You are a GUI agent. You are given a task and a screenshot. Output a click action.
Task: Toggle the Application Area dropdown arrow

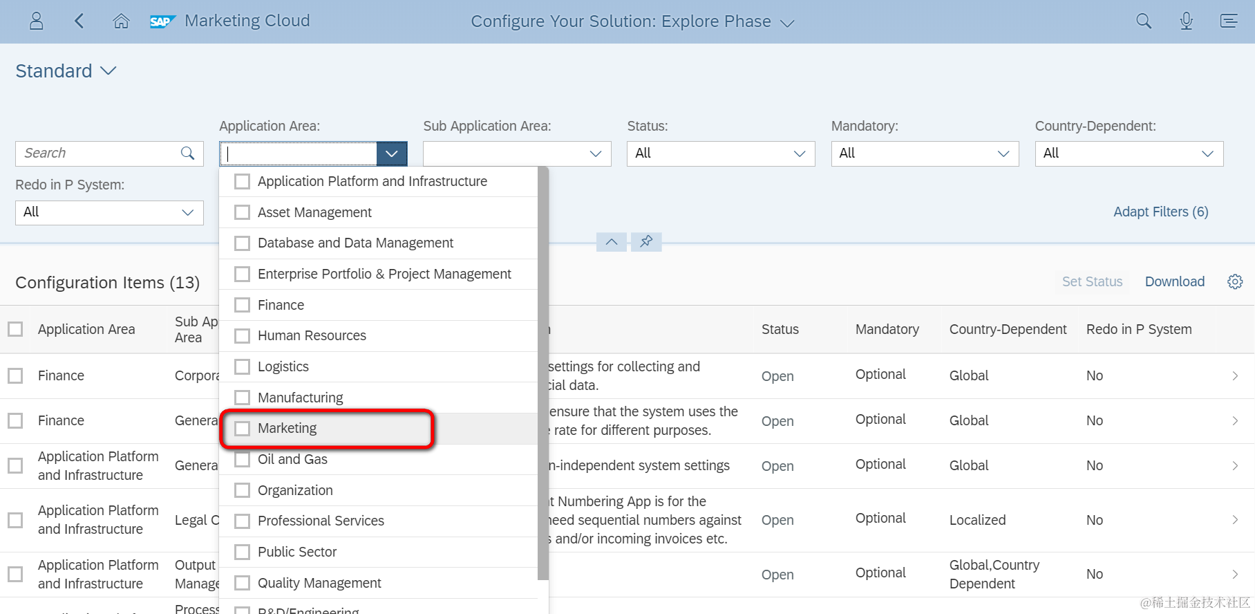pyautogui.click(x=392, y=153)
